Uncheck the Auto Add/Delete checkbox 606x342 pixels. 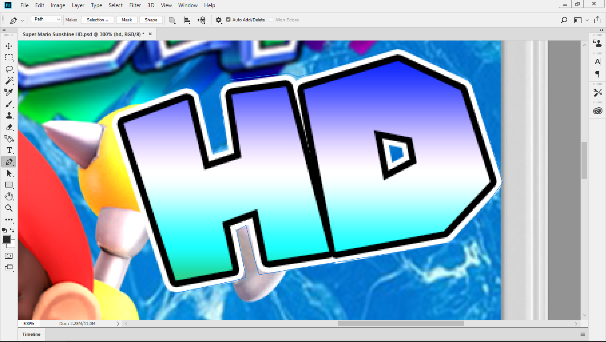tap(229, 20)
